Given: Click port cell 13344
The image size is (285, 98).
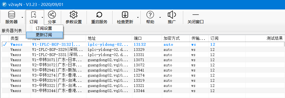Looking at the screenshot, I should pos(139,90).
